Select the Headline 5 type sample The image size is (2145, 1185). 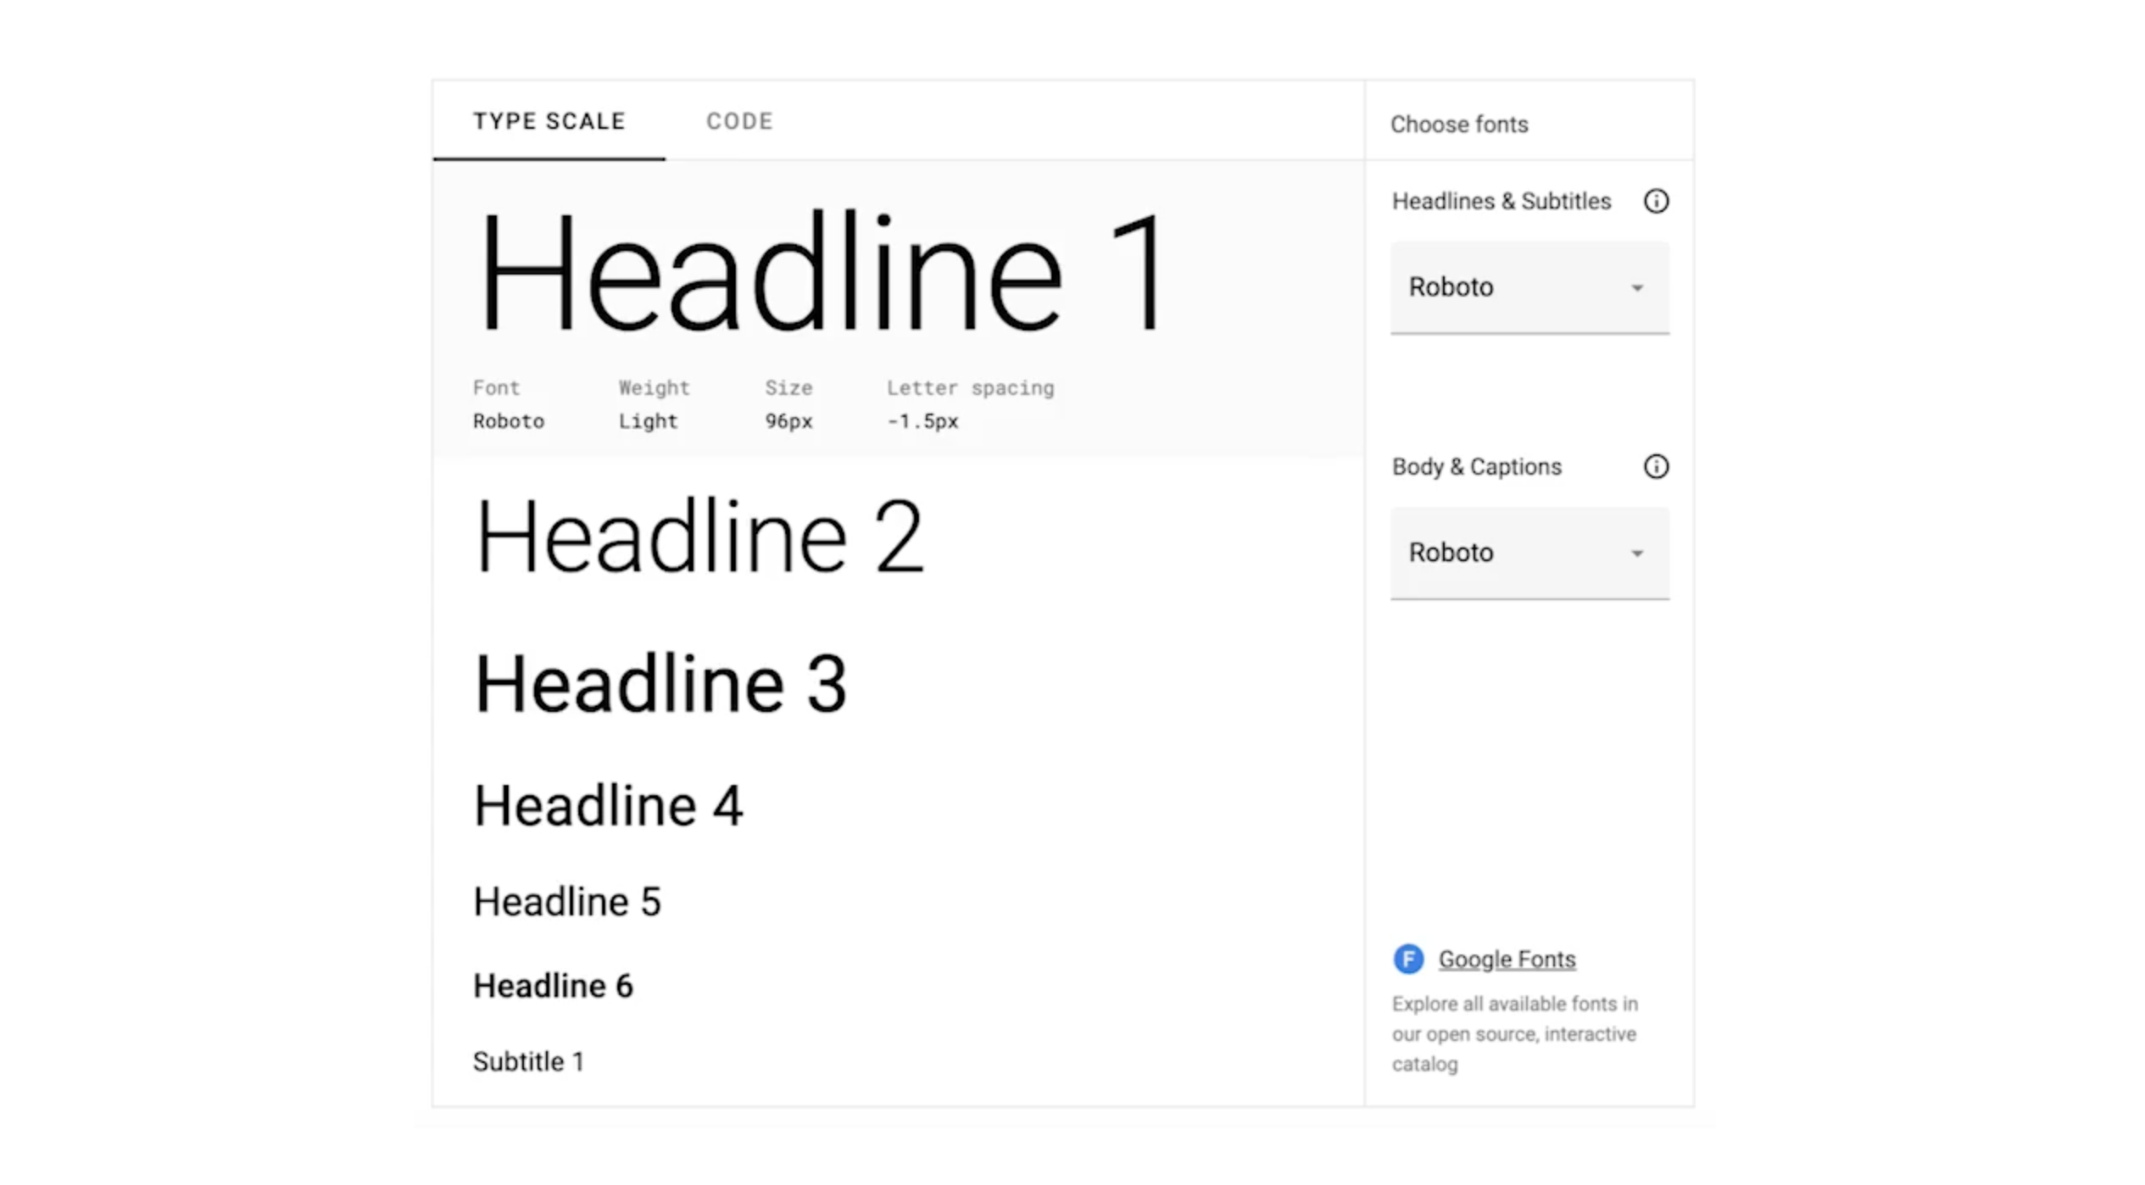566,901
